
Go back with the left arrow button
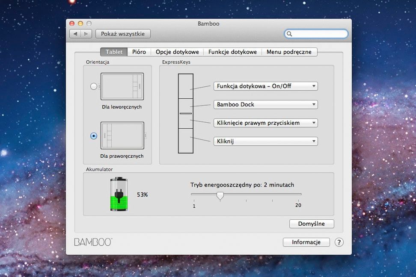coord(75,34)
